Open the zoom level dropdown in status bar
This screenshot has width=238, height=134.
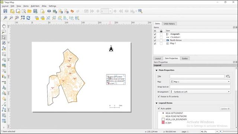pyautogui.click(x=217, y=131)
